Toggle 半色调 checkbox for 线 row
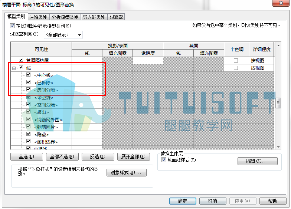The height and width of the screenshot is (209, 291). coord(236,68)
